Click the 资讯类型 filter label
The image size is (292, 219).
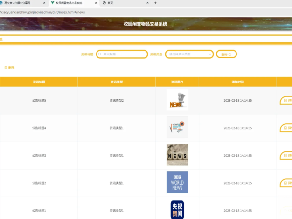coord(156,55)
